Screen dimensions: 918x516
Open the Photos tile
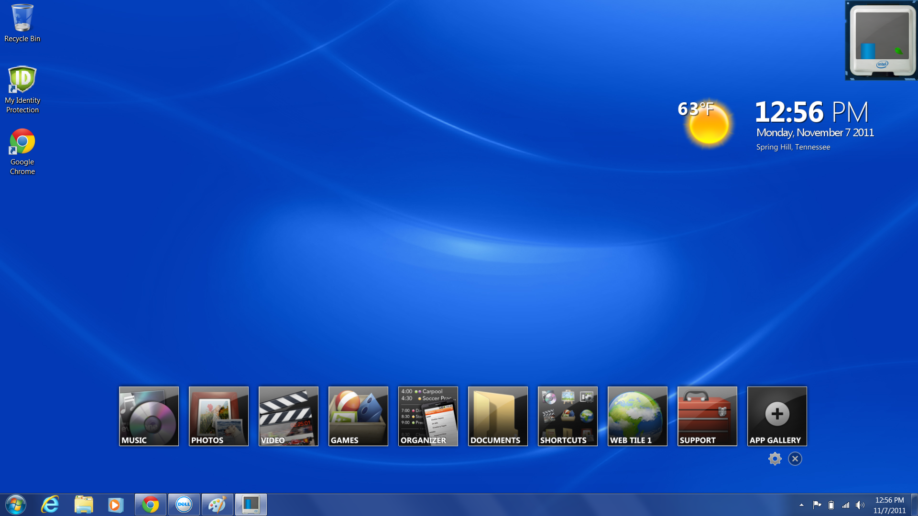(x=219, y=416)
